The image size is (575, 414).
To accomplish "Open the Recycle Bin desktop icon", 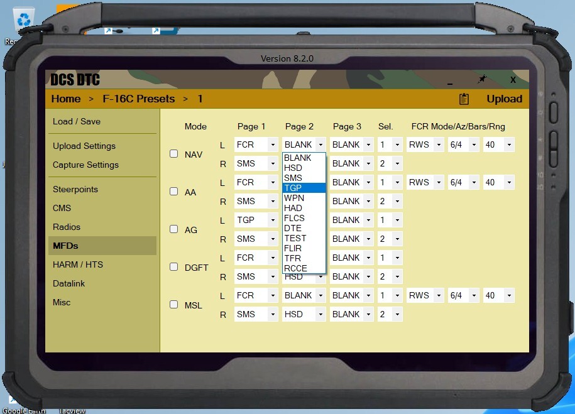I will tap(23, 19).
